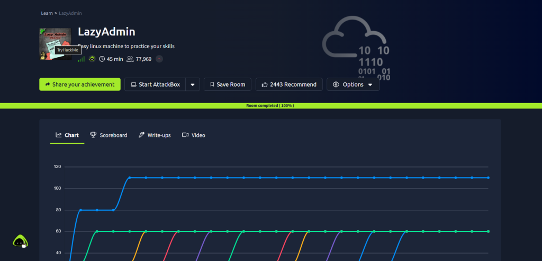
Task: Switch to the Scoreboard tab
Action: pos(109,135)
